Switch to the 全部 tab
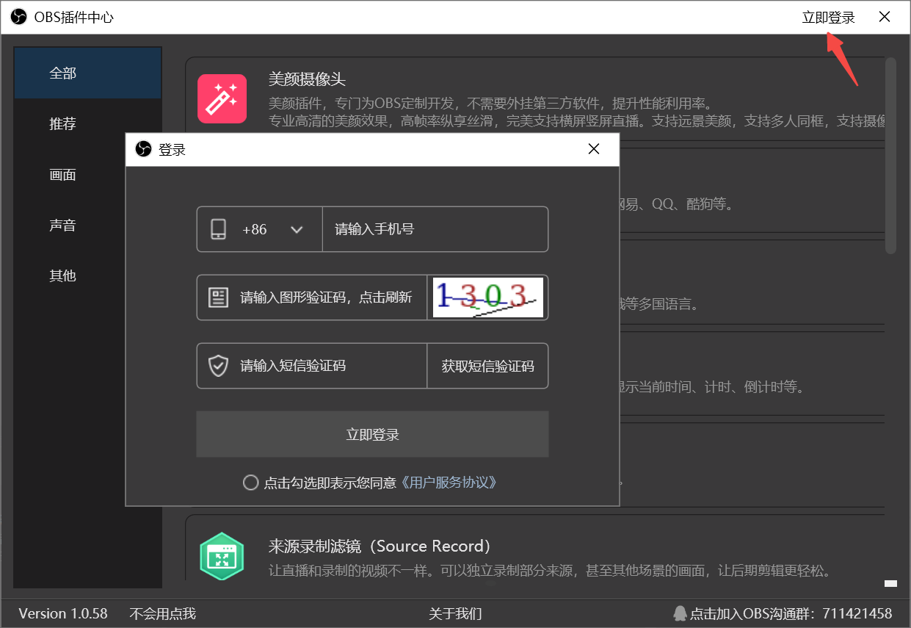911x628 pixels. coord(62,73)
